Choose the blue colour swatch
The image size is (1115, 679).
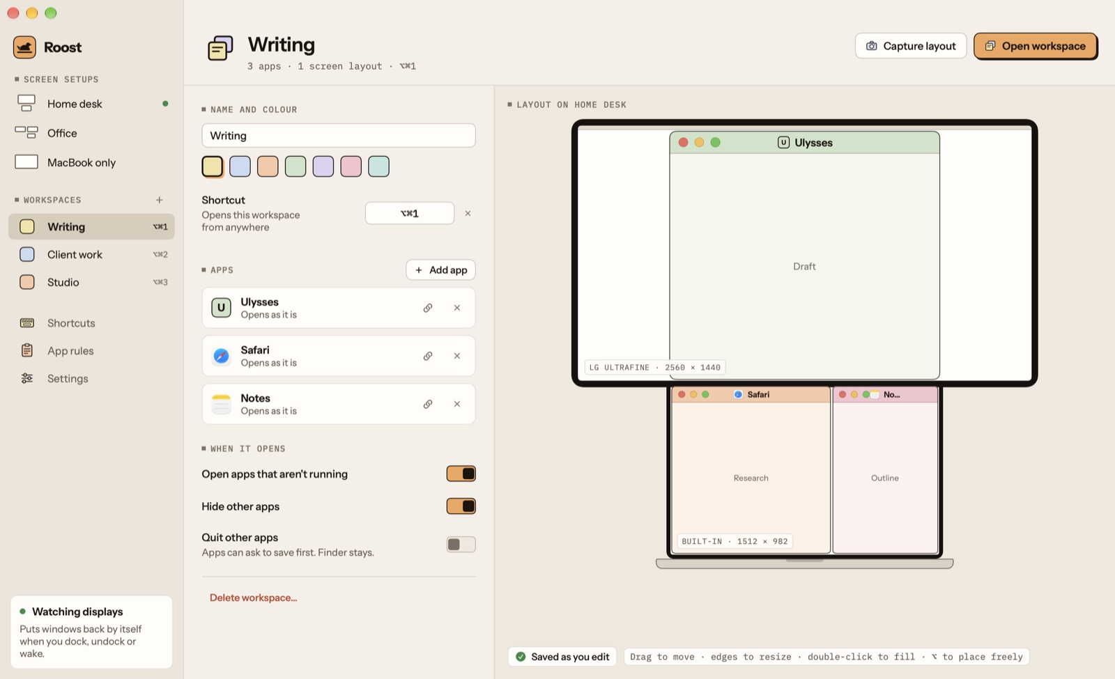click(x=240, y=166)
